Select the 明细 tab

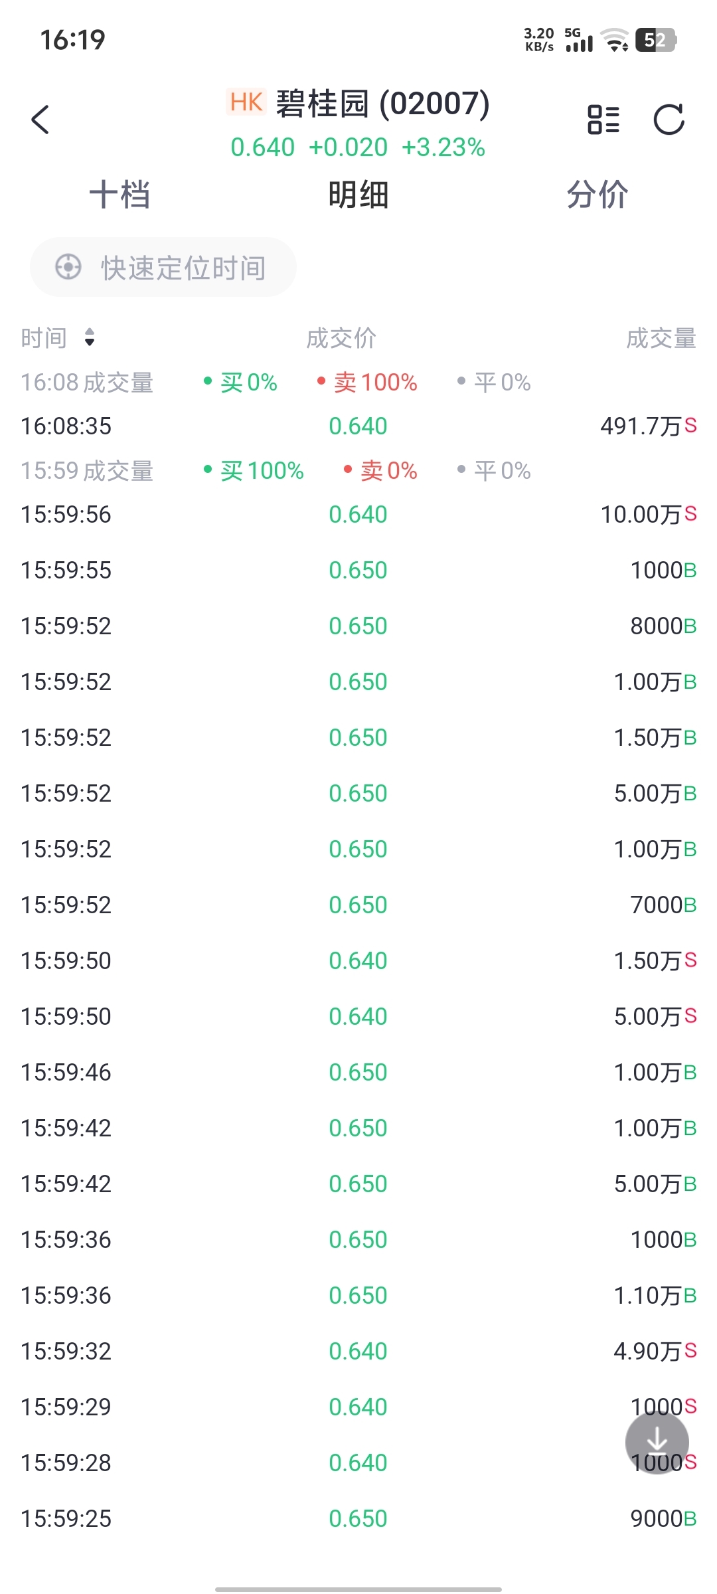coord(358,195)
